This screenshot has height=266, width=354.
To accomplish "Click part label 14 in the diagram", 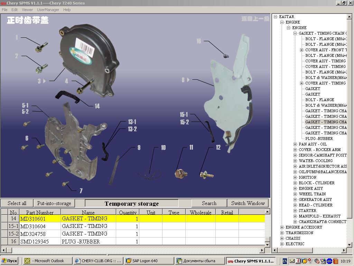I will 97,106.
